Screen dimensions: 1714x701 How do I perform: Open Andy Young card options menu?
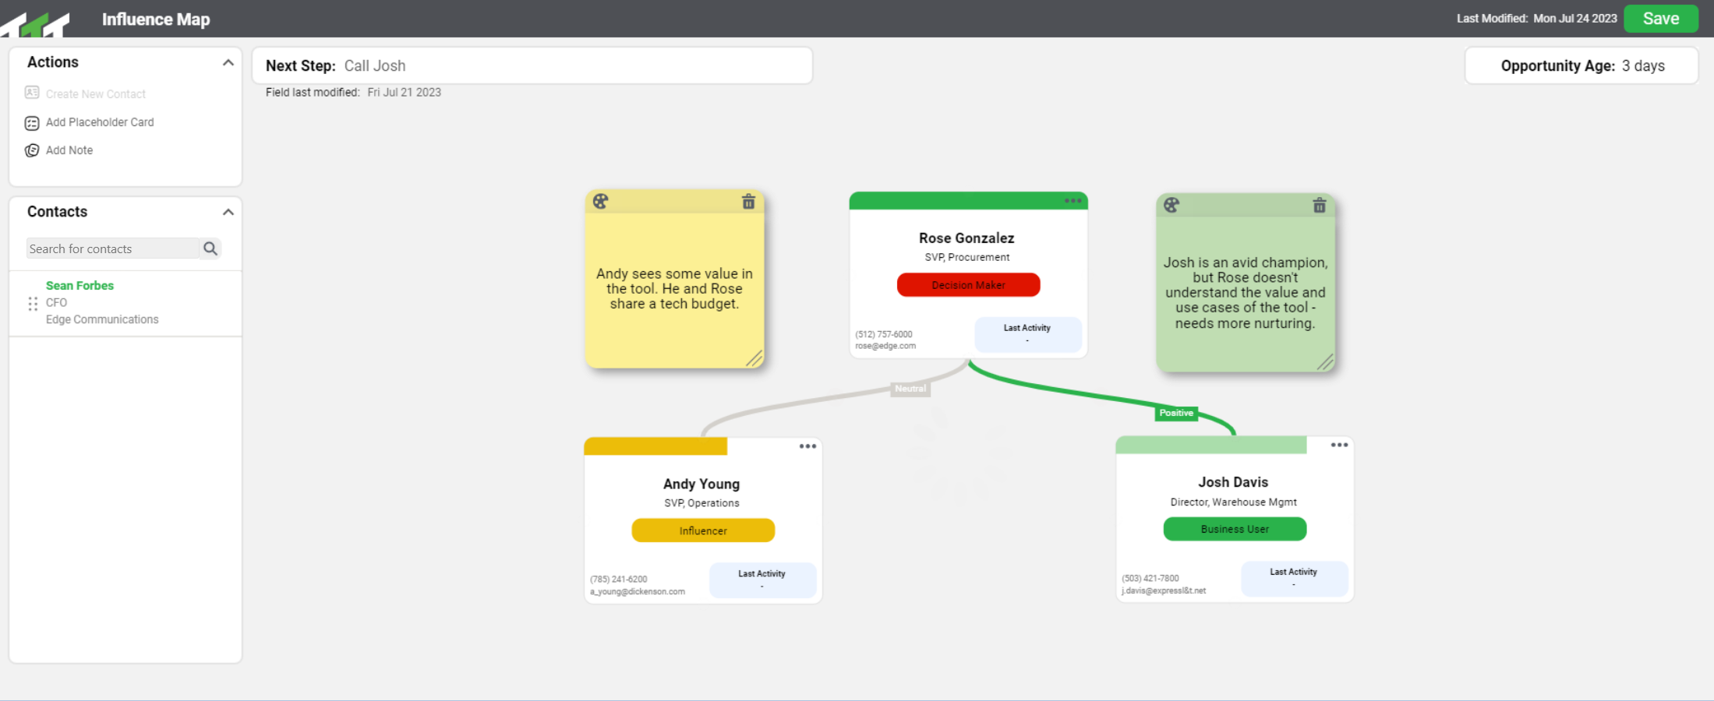point(808,446)
